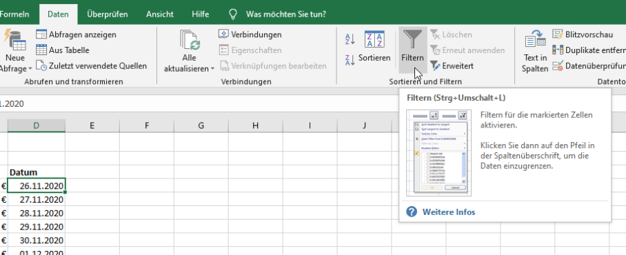Select the cell with 29.11.2020
Image resolution: width=626 pixels, height=255 pixels.
point(37,227)
